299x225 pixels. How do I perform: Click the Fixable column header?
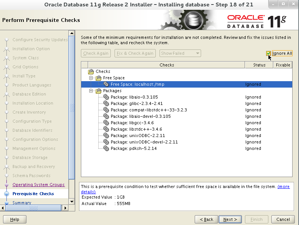point(283,65)
